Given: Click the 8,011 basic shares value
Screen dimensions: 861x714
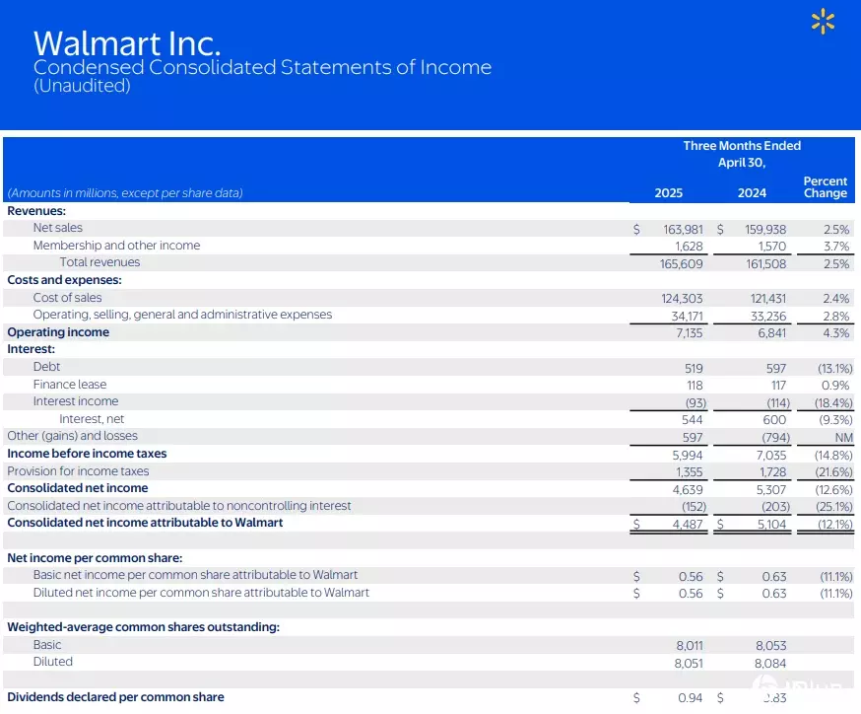Looking at the screenshot, I should 690,645.
